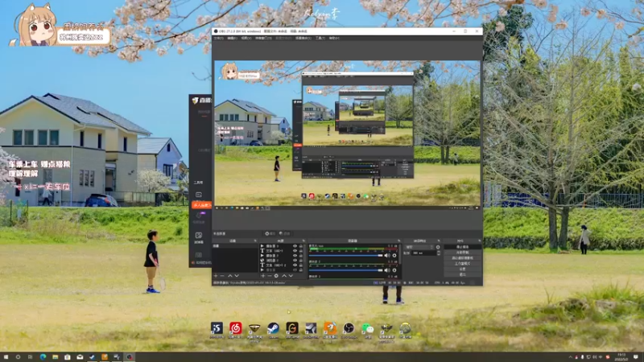
Task: Click the 启动虚拟摄像机 button
Action: [x=462, y=258]
